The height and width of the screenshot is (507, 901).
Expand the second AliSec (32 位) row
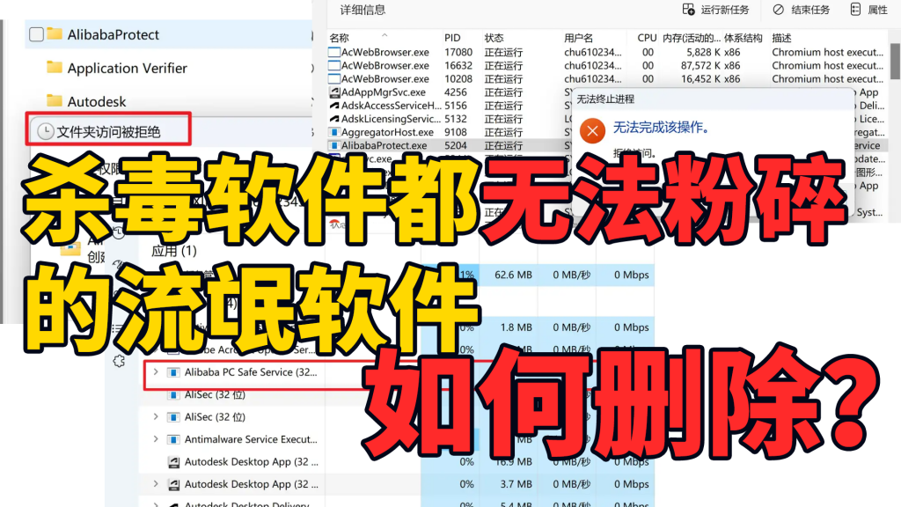click(156, 417)
